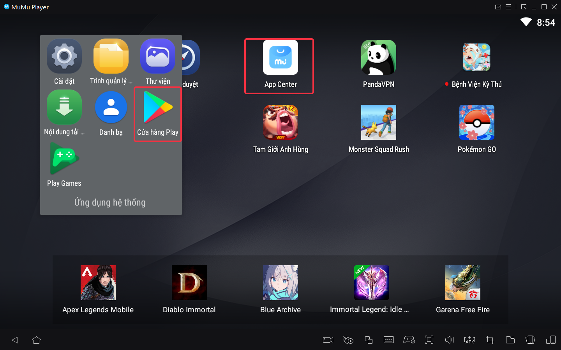The height and width of the screenshot is (350, 561).
Task: Open Pokémon GO game
Action: pos(476,123)
